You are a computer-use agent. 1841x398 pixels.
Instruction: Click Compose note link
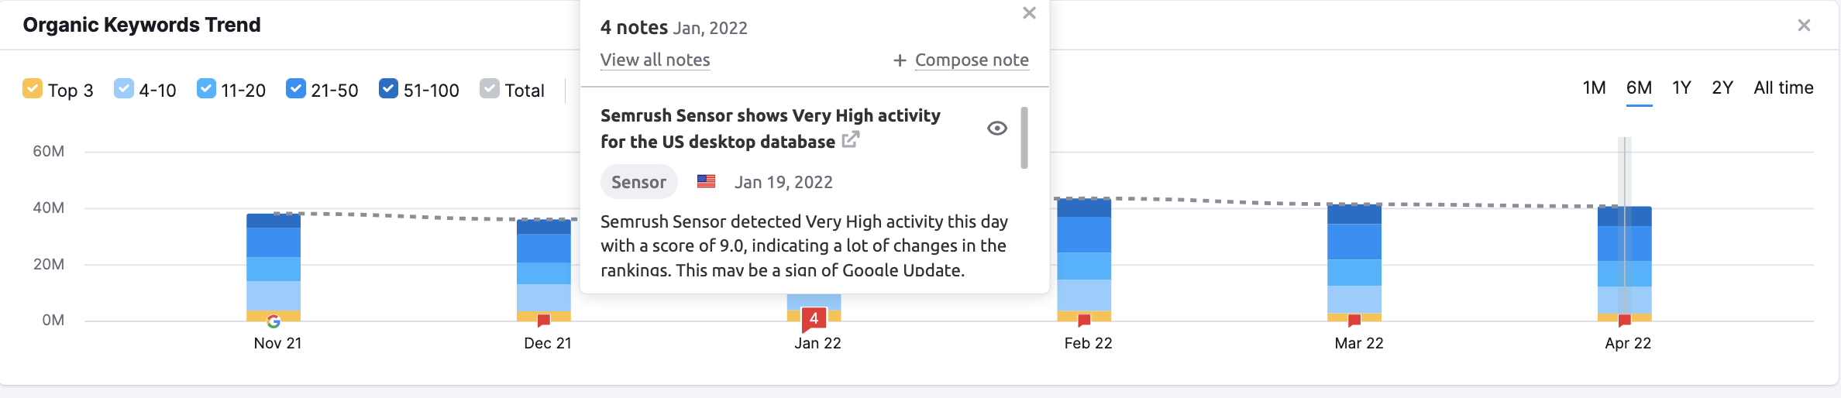click(x=972, y=60)
